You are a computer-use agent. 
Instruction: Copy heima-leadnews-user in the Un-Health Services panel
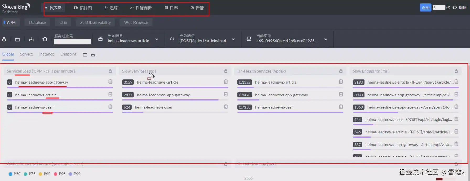click(341, 107)
